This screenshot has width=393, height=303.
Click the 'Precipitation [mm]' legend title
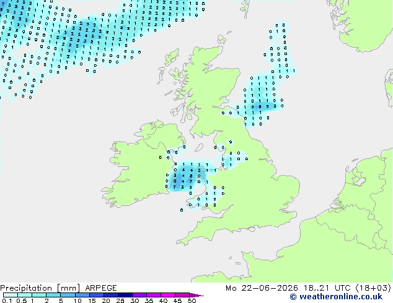40,288
